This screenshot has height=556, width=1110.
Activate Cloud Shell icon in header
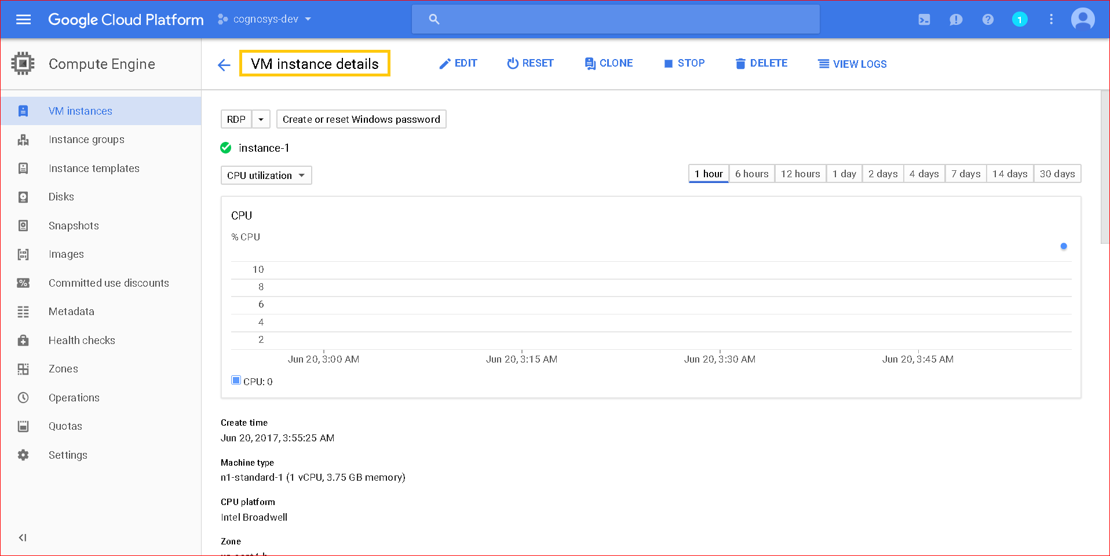(924, 20)
